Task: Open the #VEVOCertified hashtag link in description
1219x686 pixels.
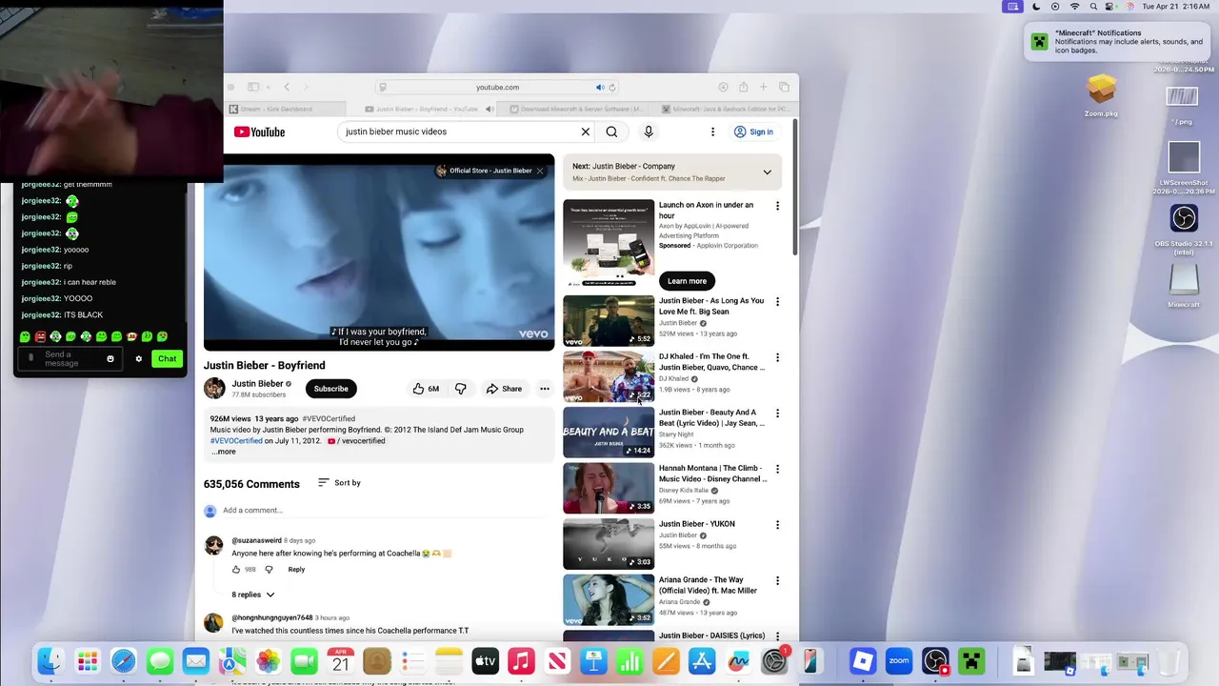Action: tap(236, 441)
